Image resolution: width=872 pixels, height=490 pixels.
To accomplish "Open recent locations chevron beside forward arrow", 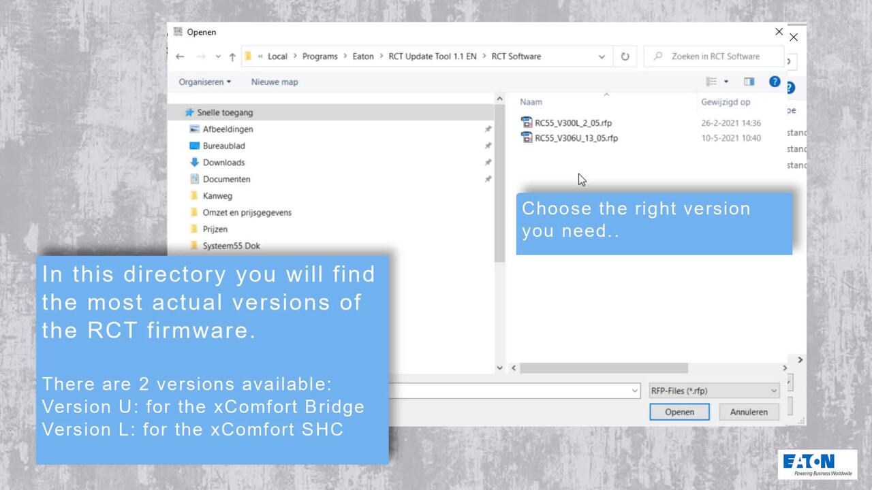I will [x=218, y=56].
